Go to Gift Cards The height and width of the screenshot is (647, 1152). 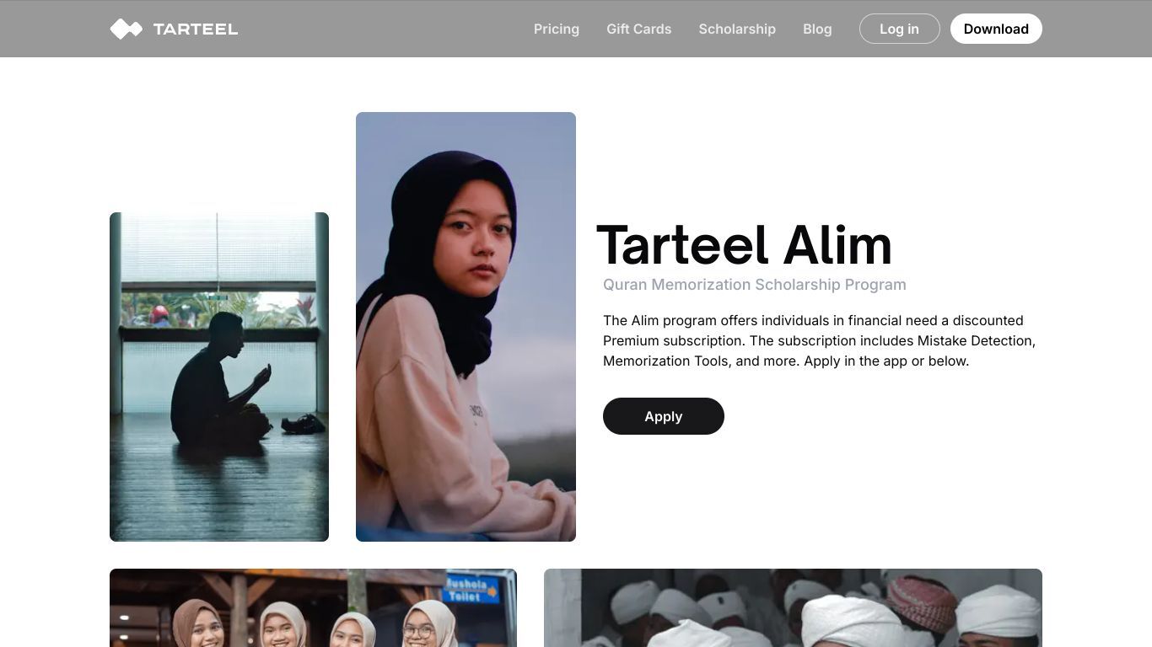pos(639,29)
